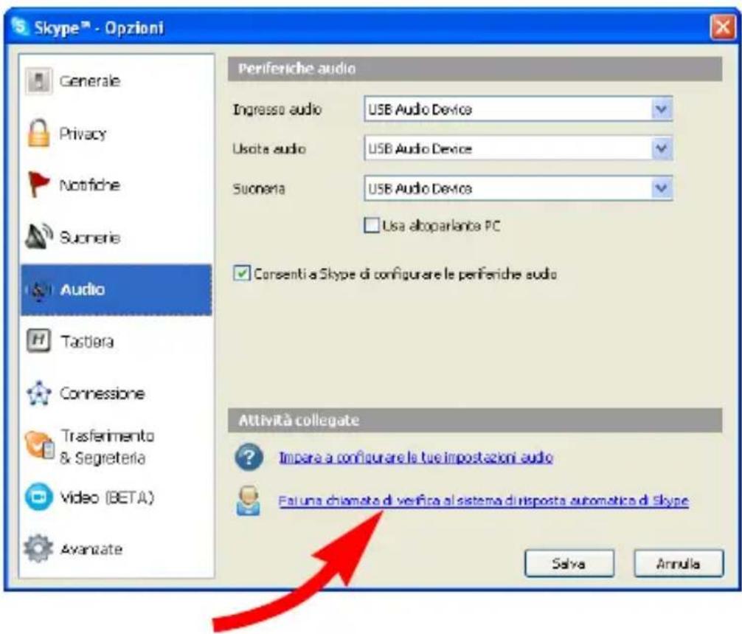Screen dimensions: 742x634
Task: Click the Connessione network icon
Action: click(39, 393)
